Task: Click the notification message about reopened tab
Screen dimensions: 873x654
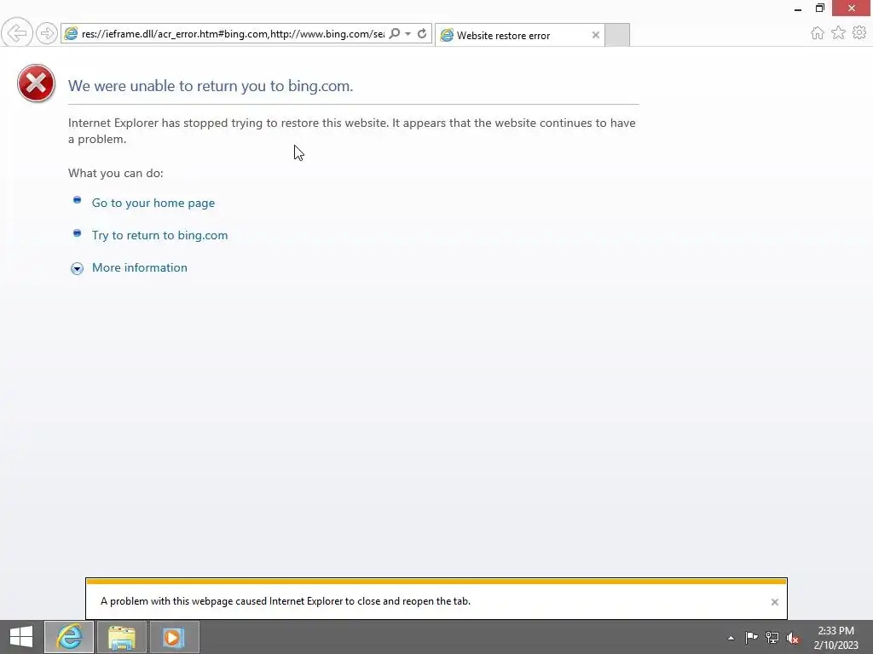Action: pyautogui.click(x=286, y=601)
